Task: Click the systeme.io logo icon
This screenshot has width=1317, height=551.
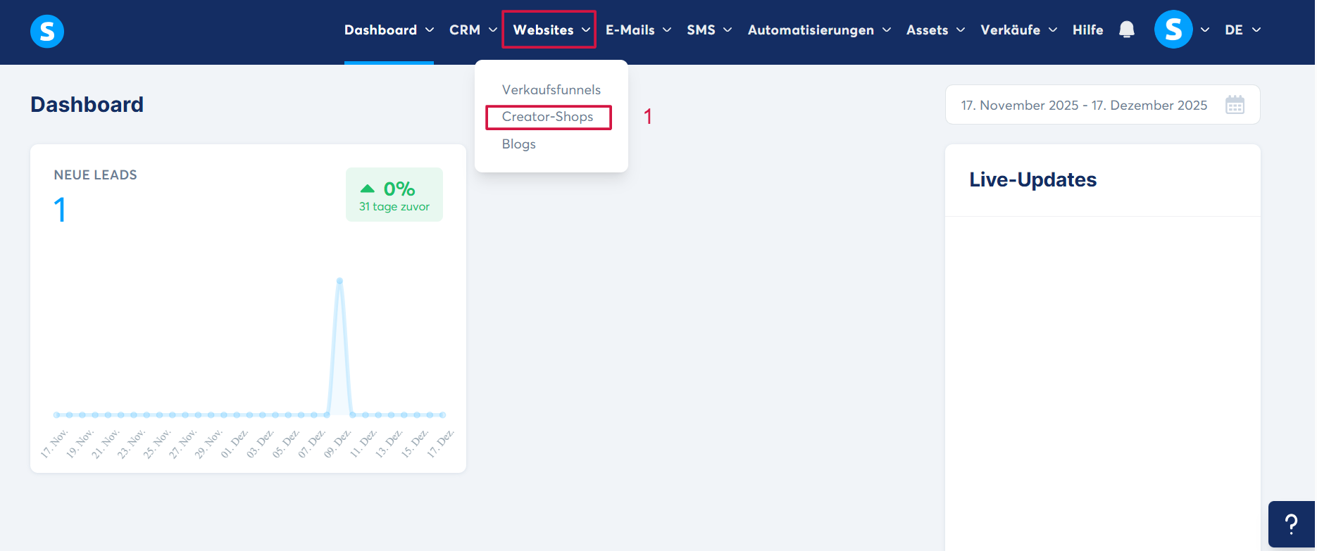Action: tap(47, 32)
